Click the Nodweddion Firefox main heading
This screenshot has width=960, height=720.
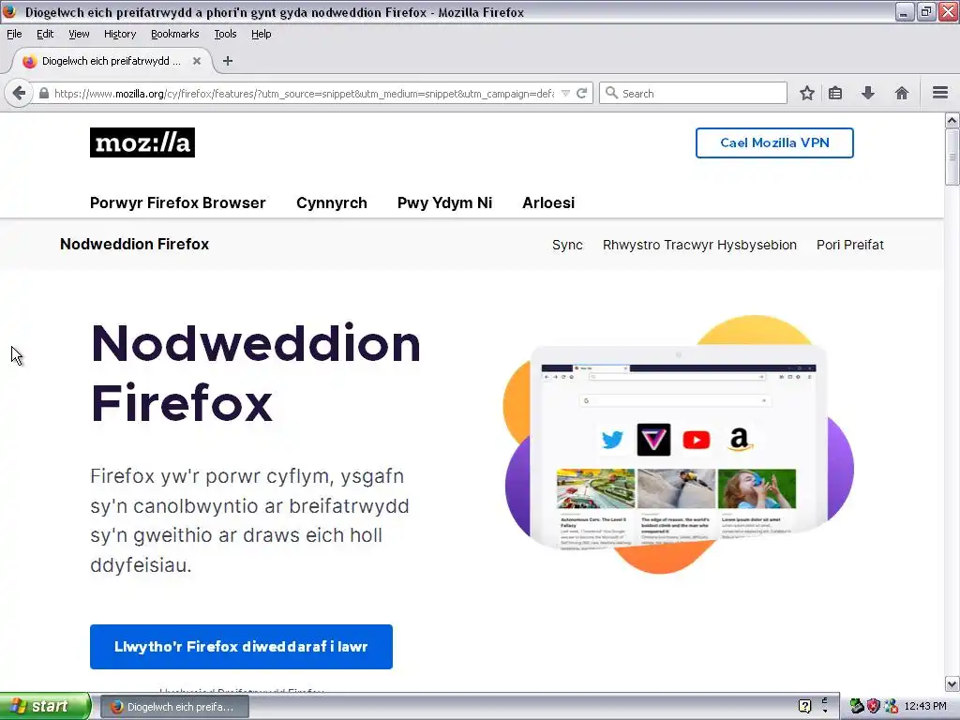[x=255, y=373]
